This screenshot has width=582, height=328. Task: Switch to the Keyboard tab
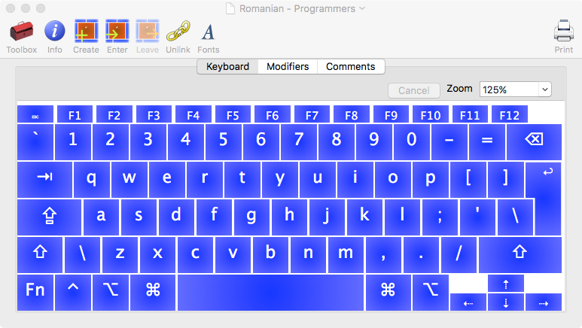[227, 67]
